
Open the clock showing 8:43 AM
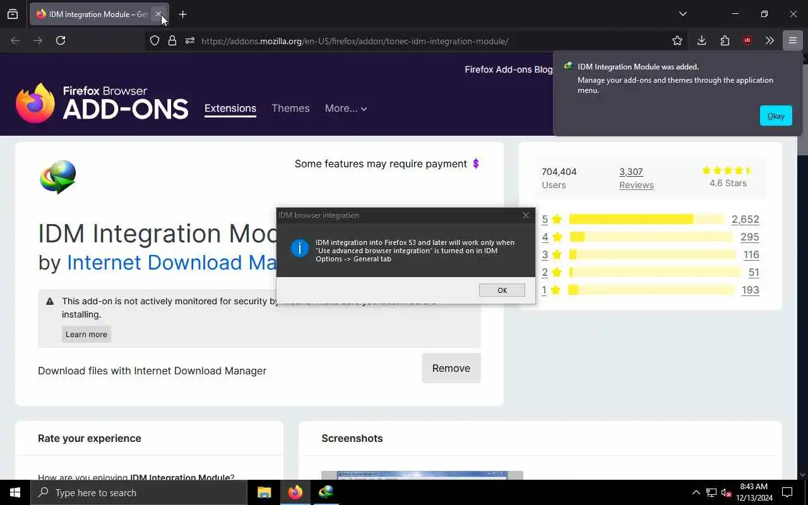[x=754, y=492]
